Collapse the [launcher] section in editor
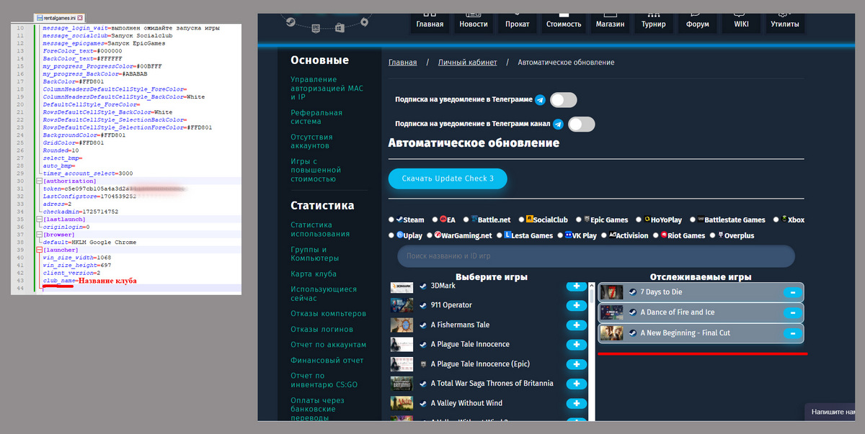Image resolution: width=865 pixels, height=434 pixels. click(x=38, y=250)
